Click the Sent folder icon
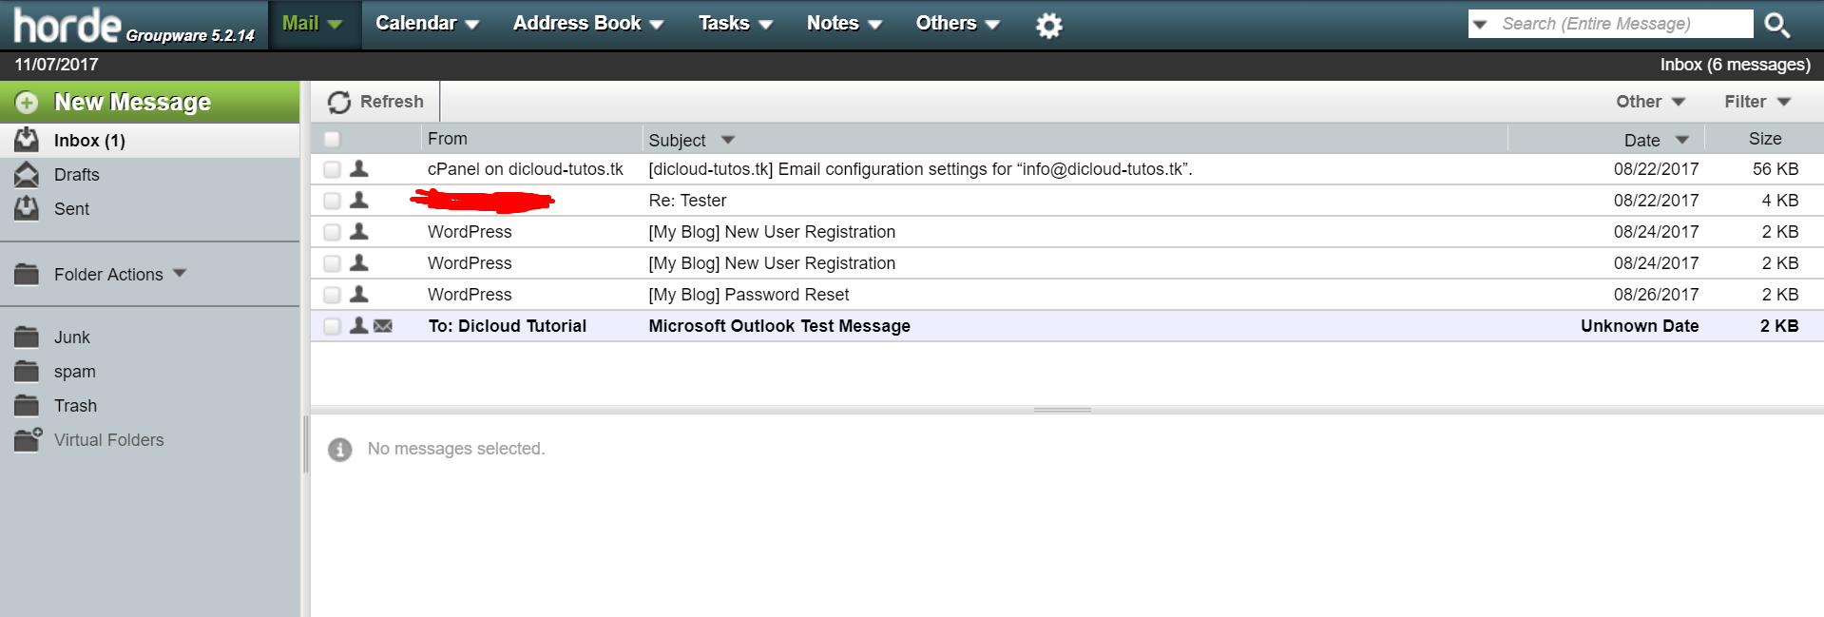This screenshot has width=1824, height=617. (x=27, y=209)
